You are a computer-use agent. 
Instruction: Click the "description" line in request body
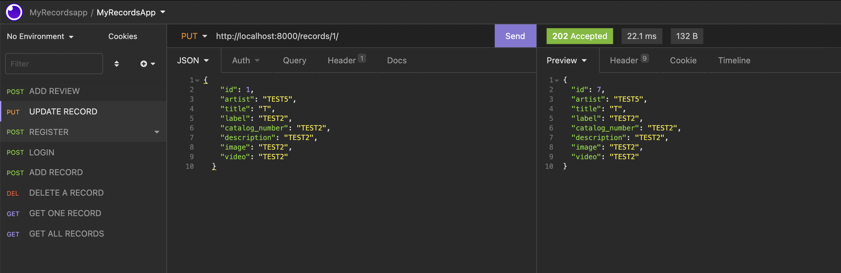[x=269, y=138]
